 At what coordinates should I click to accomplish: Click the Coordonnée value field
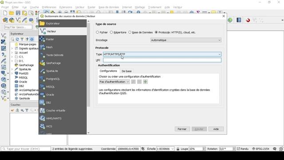(x=128, y=149)
